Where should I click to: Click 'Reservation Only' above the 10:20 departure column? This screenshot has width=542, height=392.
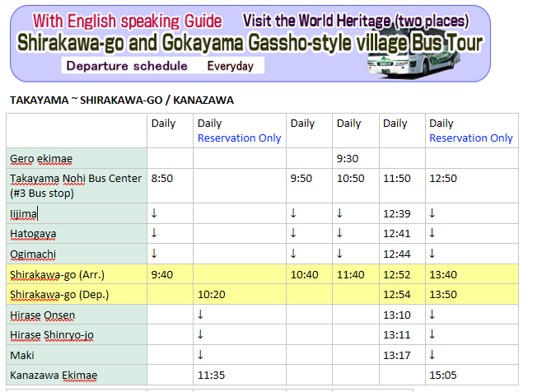[239, 138]
